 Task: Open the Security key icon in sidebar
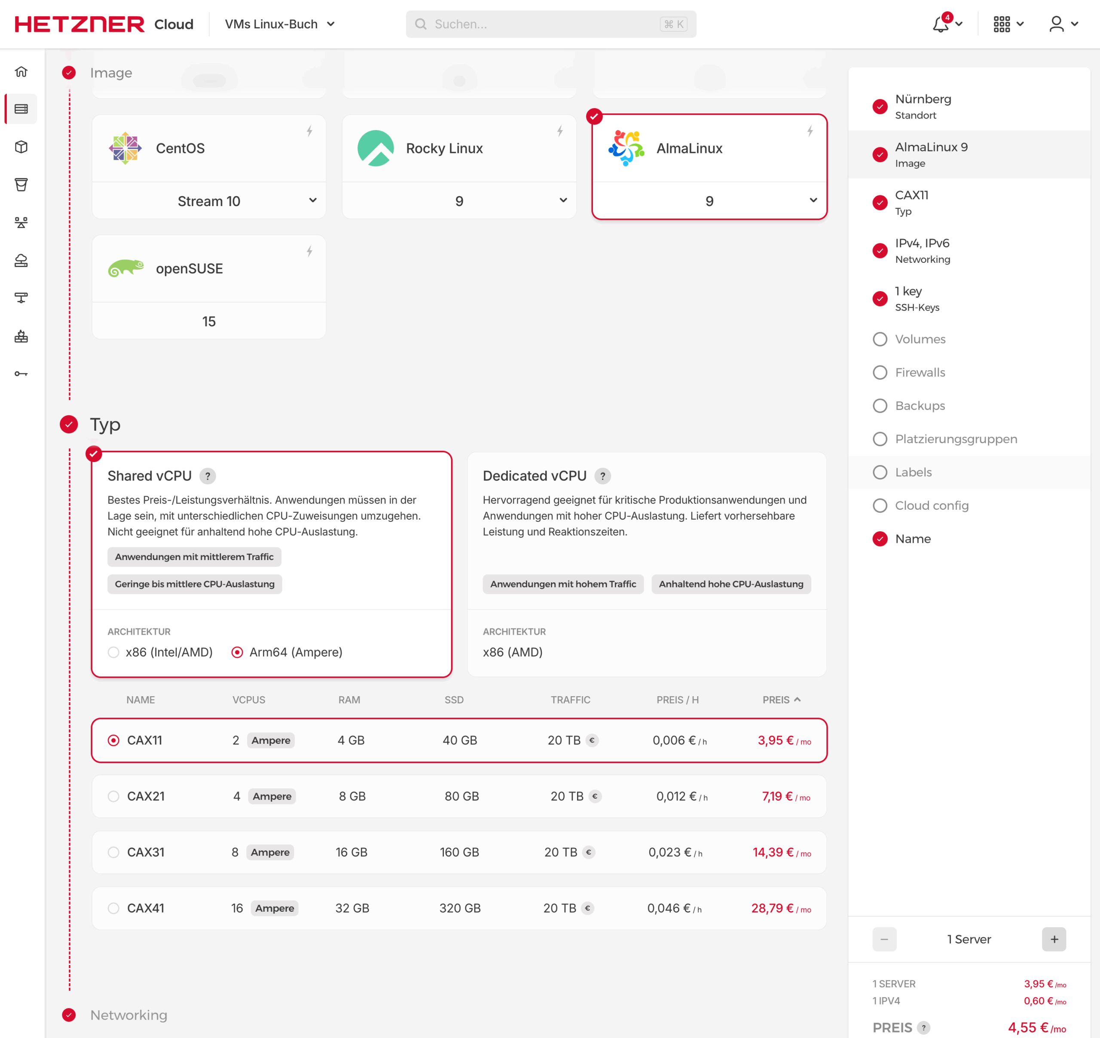point(21,374)
